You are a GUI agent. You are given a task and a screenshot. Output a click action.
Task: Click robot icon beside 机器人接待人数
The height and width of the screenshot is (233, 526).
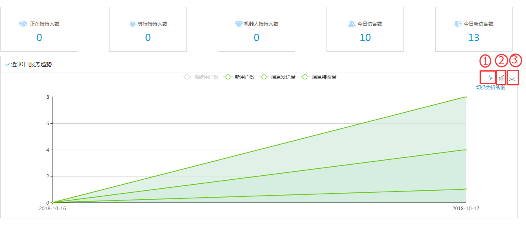239,24
